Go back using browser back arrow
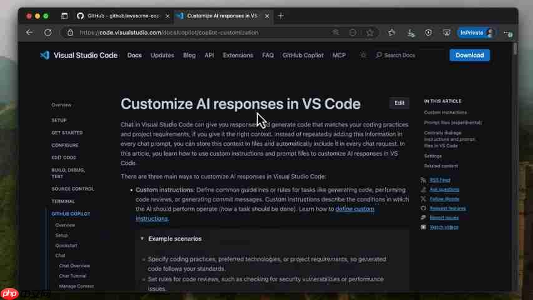The image size is (533, 300). (29, 32)
